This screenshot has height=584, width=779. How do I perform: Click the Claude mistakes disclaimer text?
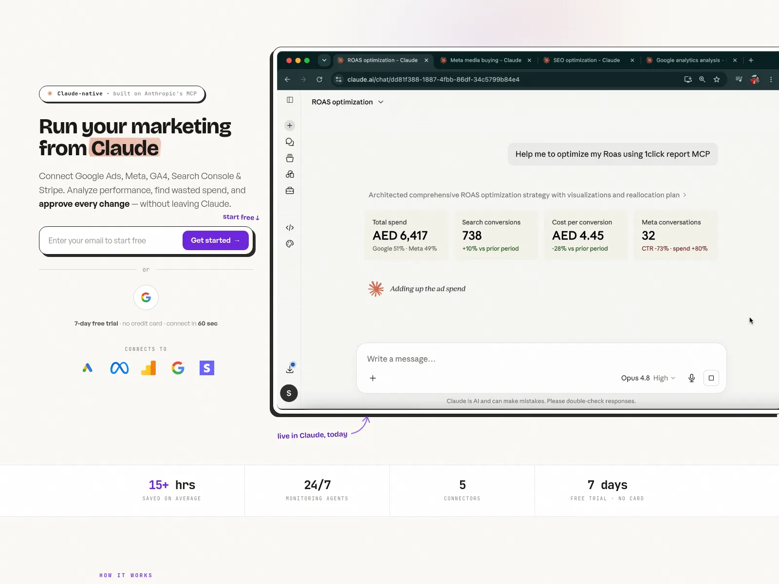pos(541,401)
